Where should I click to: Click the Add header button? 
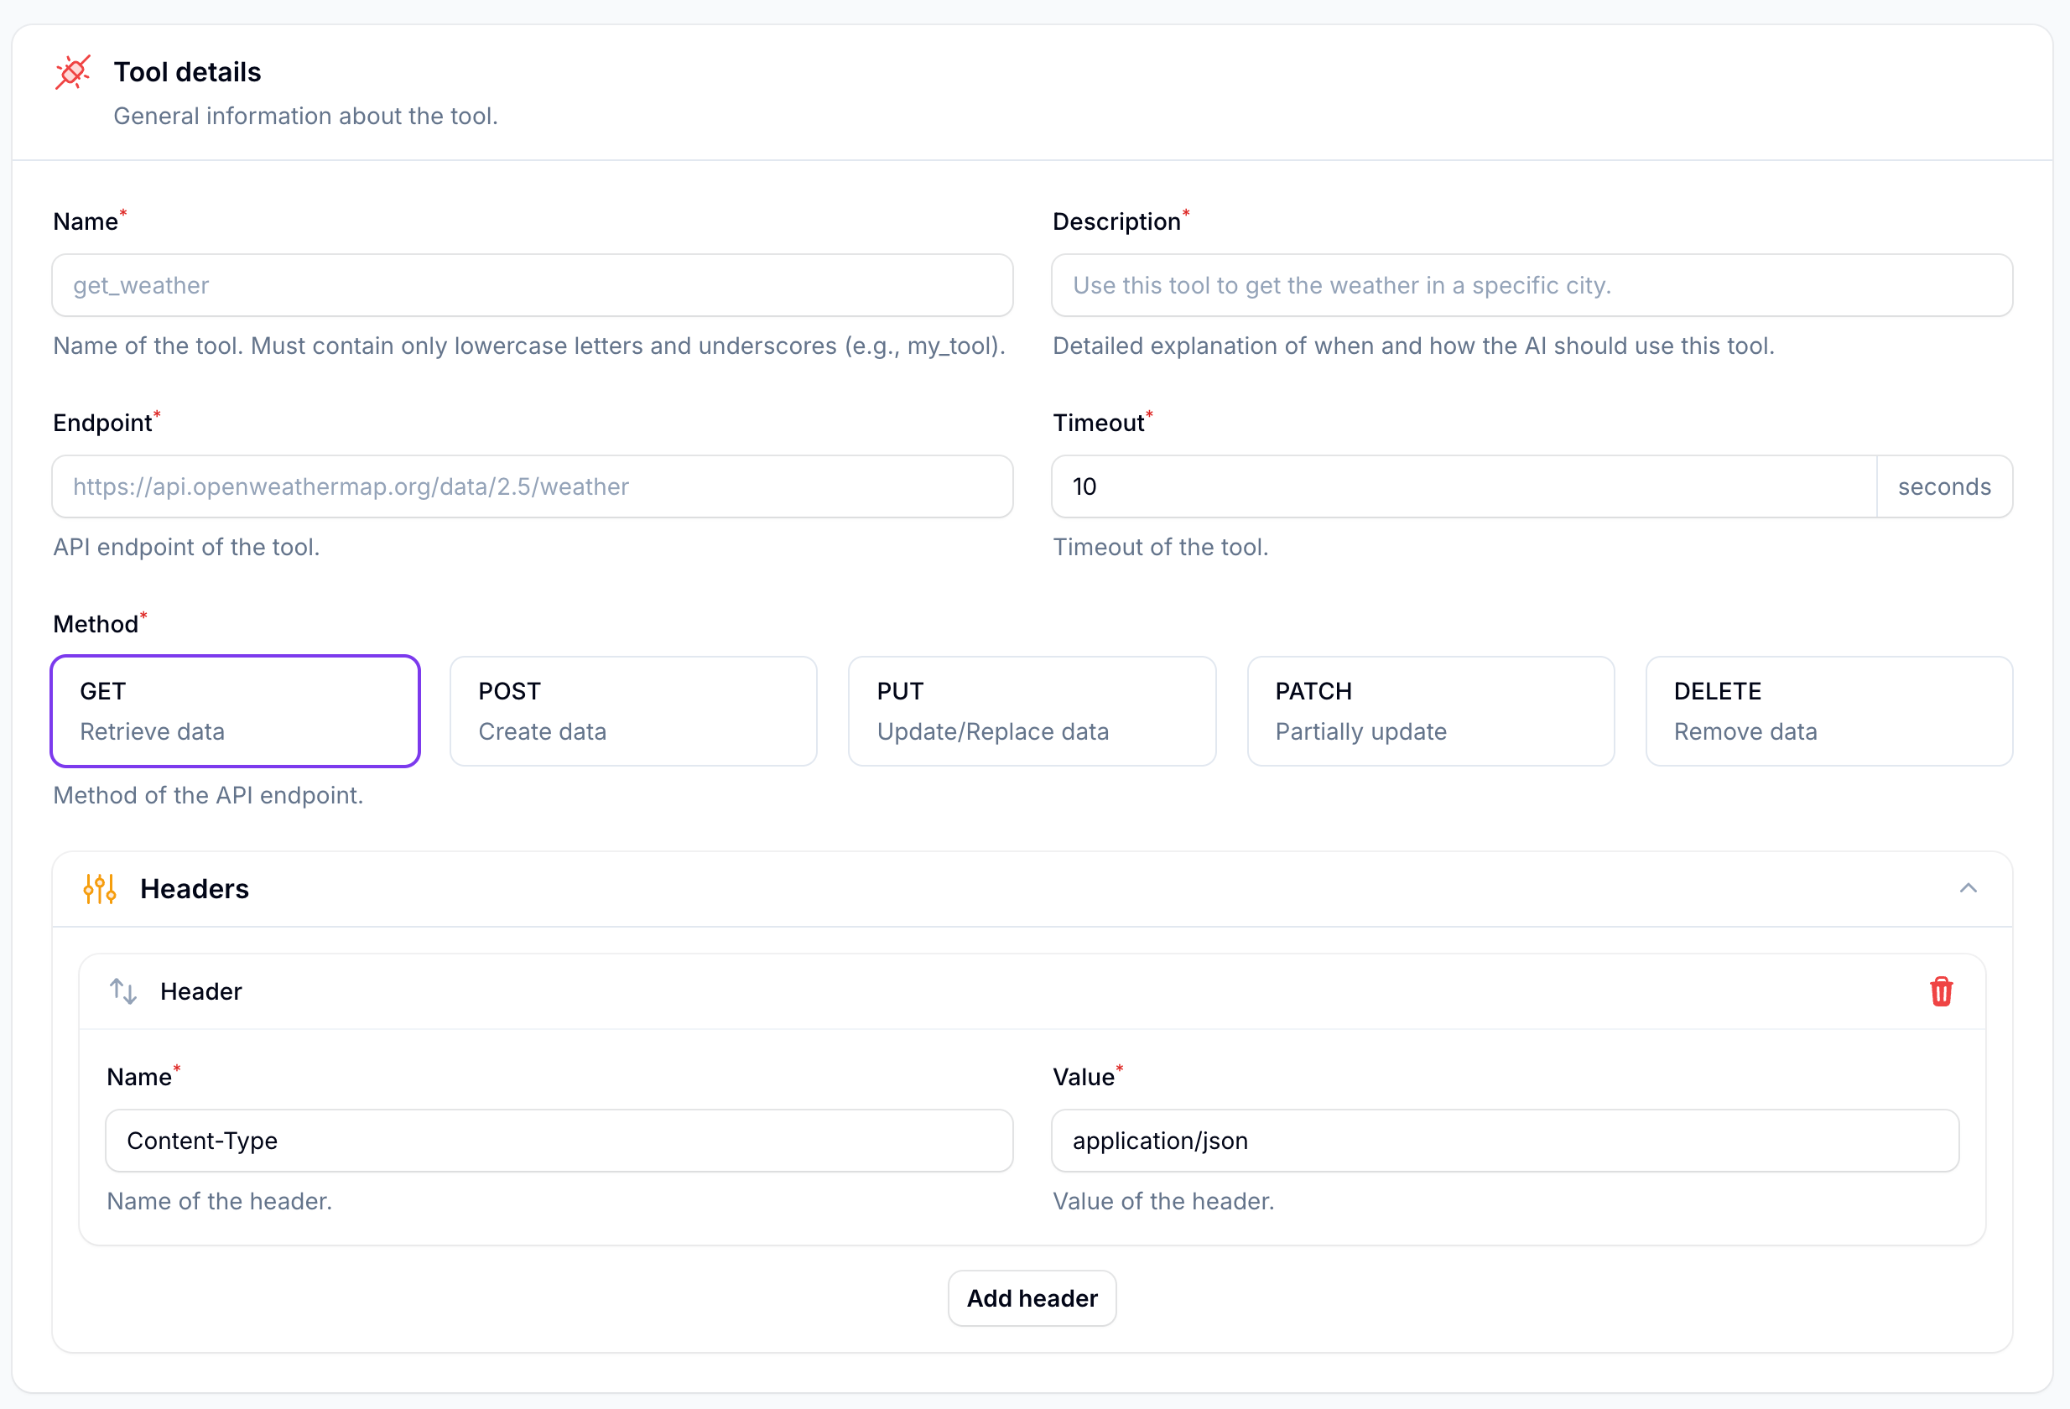click(1032, 1297)
